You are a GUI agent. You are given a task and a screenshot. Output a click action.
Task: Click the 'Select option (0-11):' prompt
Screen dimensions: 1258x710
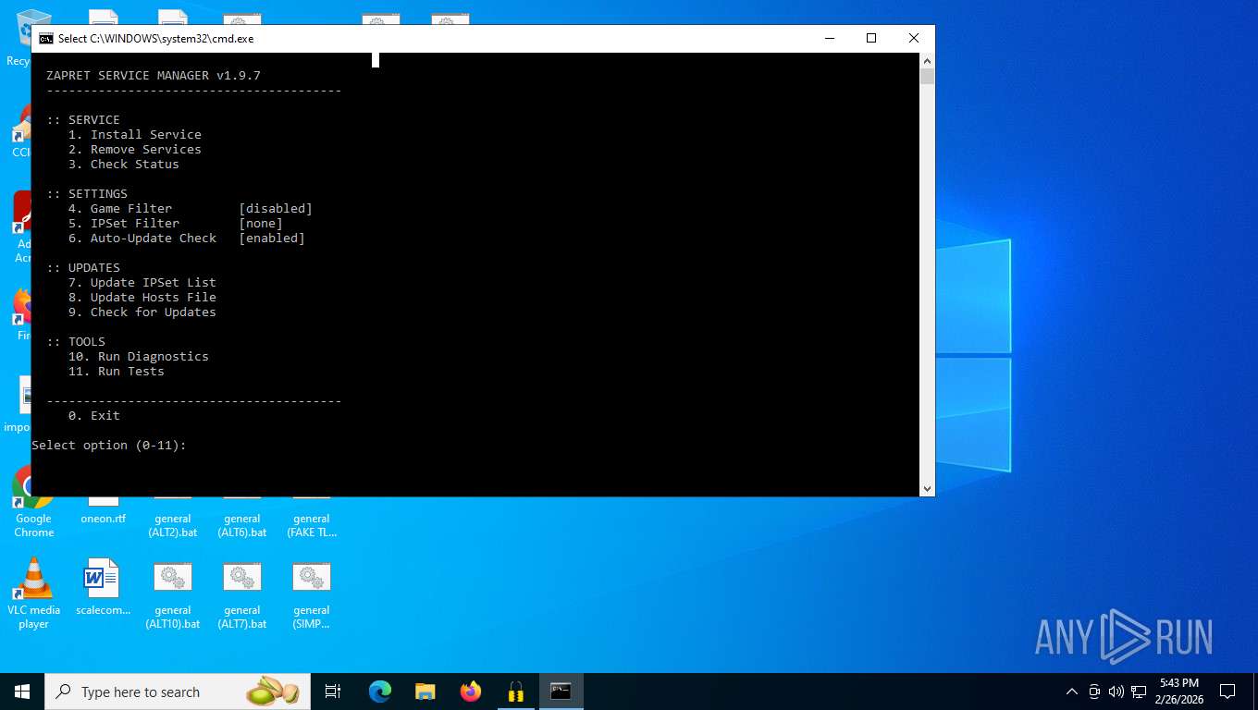point(109,446)
